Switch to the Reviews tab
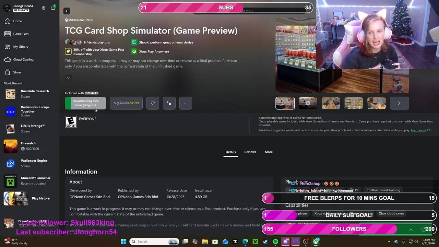Viewport: 439px width, 247px height. [250, 152]
